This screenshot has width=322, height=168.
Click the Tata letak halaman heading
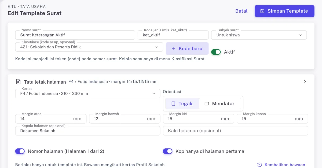point(45,82)
